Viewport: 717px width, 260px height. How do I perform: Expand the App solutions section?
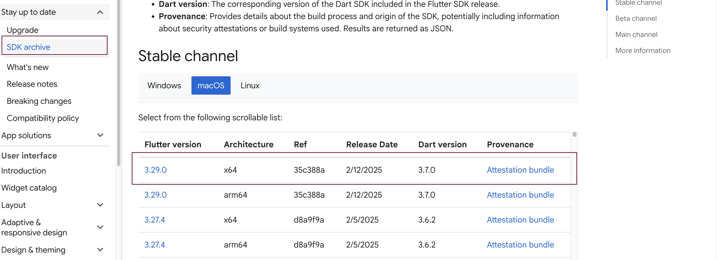tap(100, 135)
